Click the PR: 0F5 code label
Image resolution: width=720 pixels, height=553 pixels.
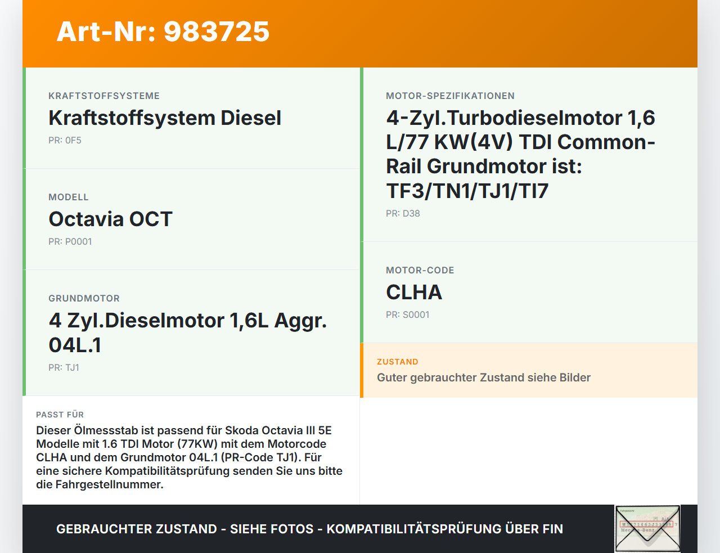[x=65, y=141]
